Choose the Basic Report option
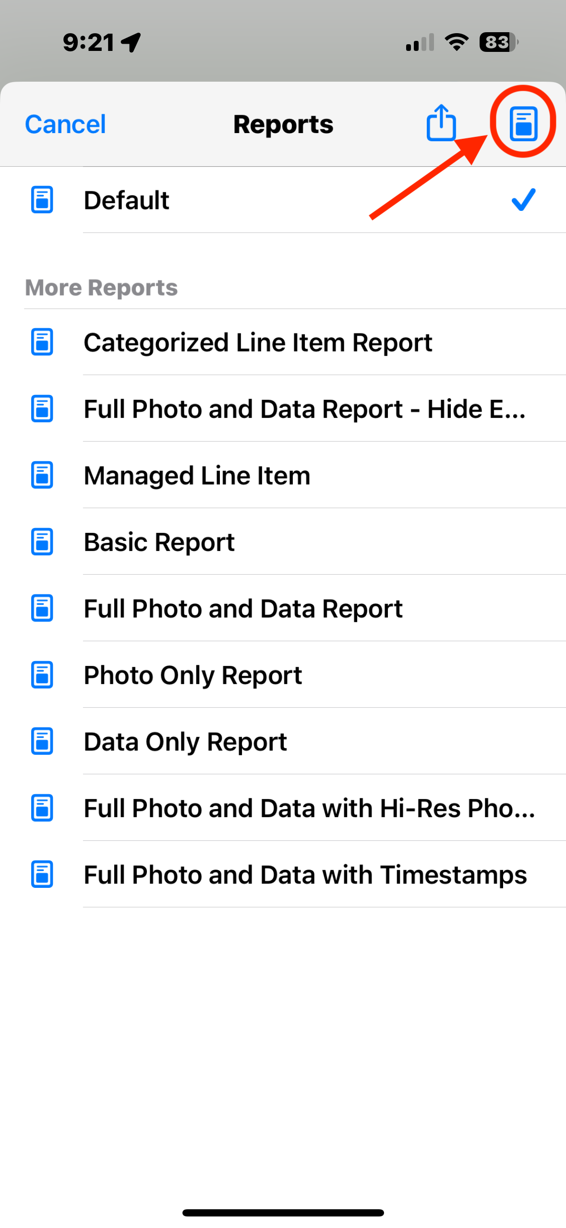566x1228 pixels. coord(283,542)
